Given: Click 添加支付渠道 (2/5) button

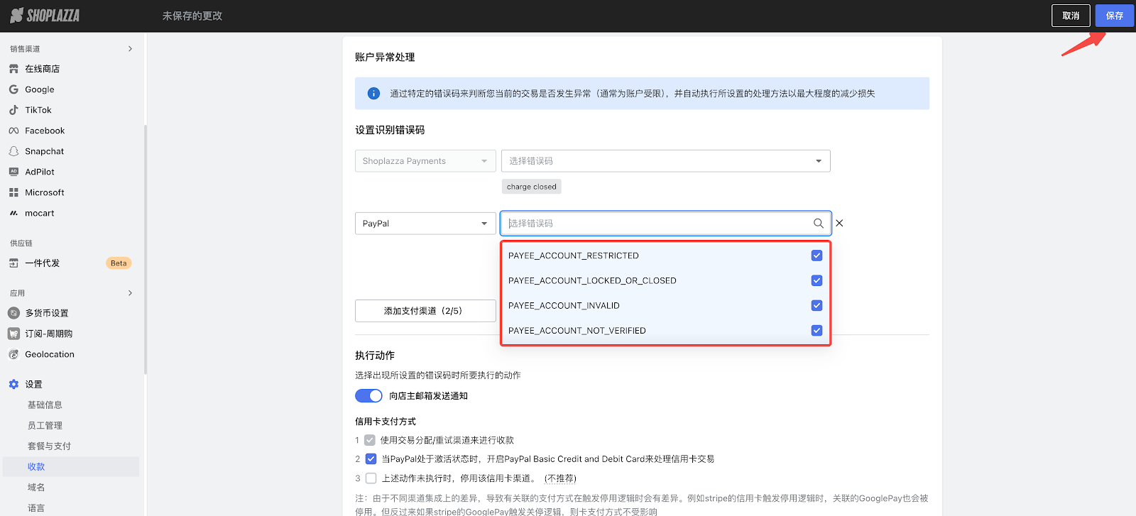Looking at the screenshot, I should click(425, 311).
